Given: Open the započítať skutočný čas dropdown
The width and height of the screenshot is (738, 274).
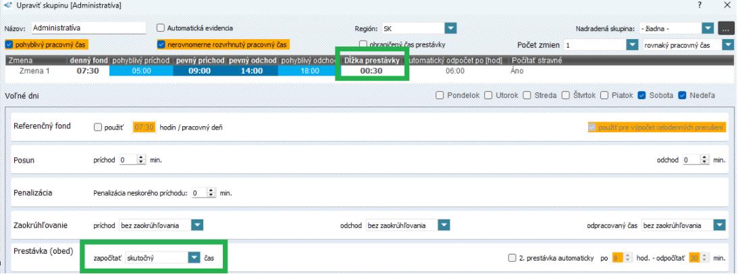Looking at the screenshot, I should point(194,257).
